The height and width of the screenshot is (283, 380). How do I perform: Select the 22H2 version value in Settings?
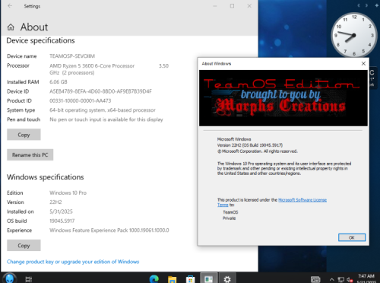[x=55, y=202]
